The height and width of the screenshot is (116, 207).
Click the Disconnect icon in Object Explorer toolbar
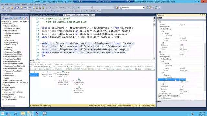coord(14,18)
